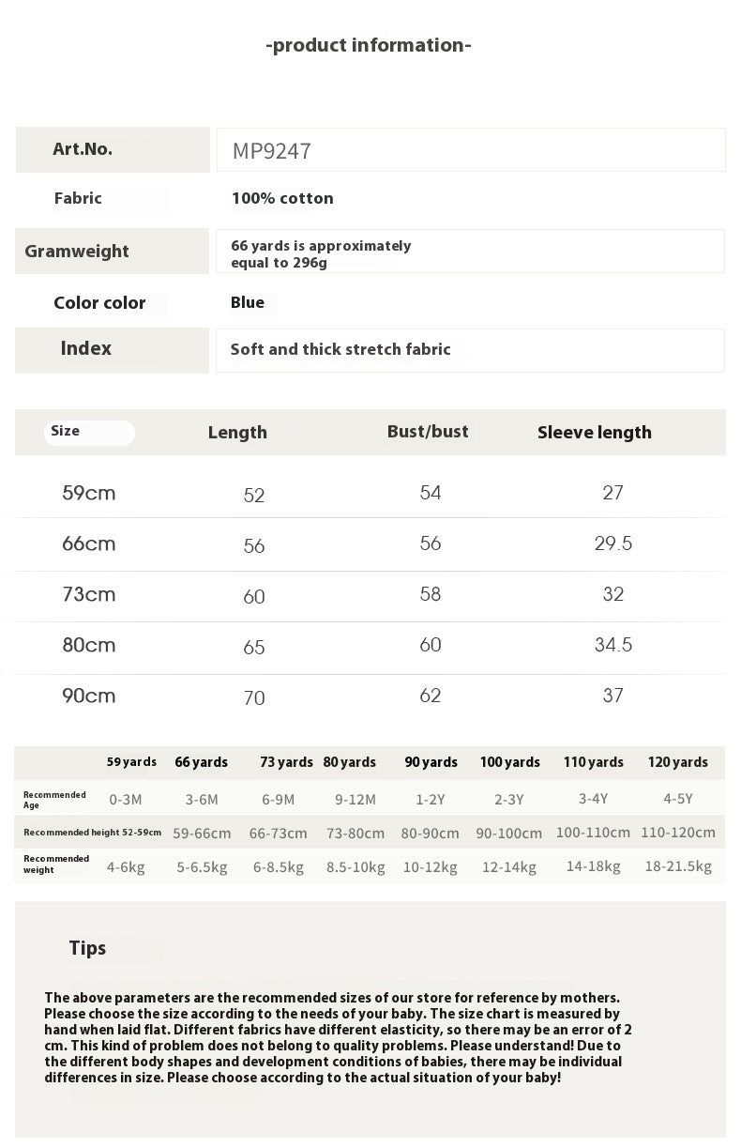Select the Gramweight 296g description field
The width and height of the screenshot is (741, 1148).
(x=469, y=252)
